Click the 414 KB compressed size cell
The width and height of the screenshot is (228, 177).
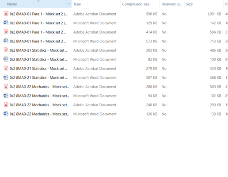click(152, 32)
